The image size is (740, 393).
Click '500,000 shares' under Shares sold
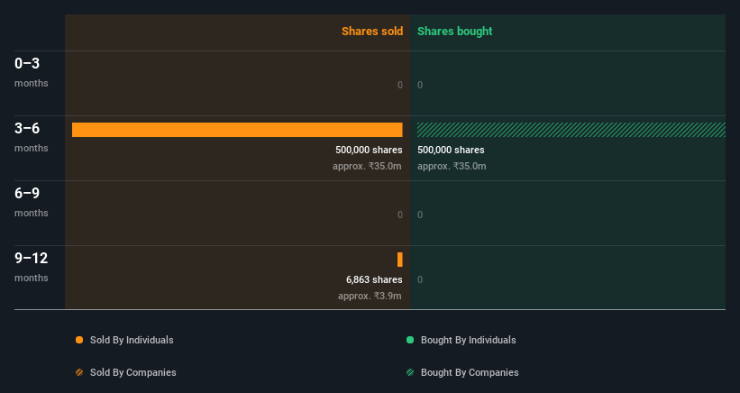click(369, 150)
